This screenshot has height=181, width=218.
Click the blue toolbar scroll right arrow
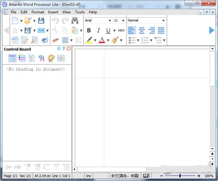pyautogui.click(x=212, y=30)
